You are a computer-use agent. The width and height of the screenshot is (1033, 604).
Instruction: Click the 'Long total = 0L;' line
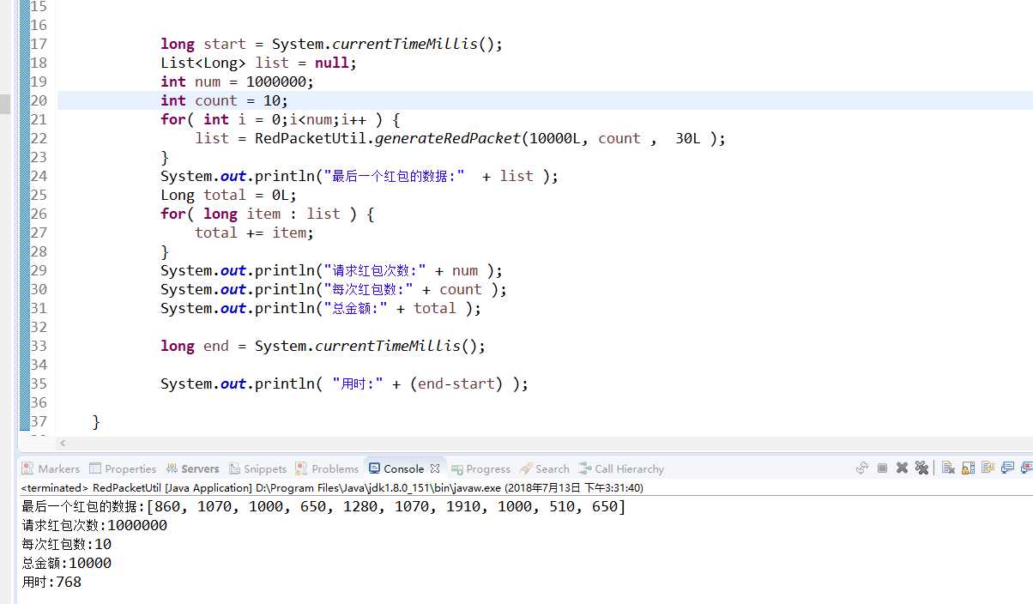tap(228, 195)
